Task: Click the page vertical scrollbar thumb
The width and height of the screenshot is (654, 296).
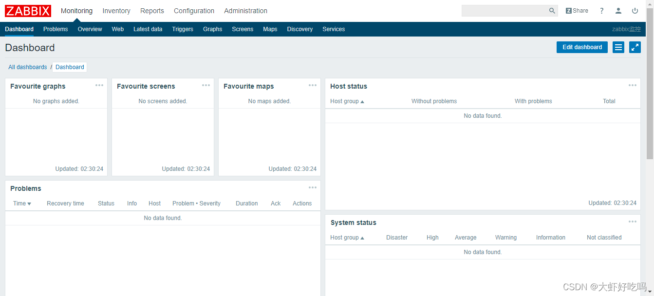Action: pos(650,83)
